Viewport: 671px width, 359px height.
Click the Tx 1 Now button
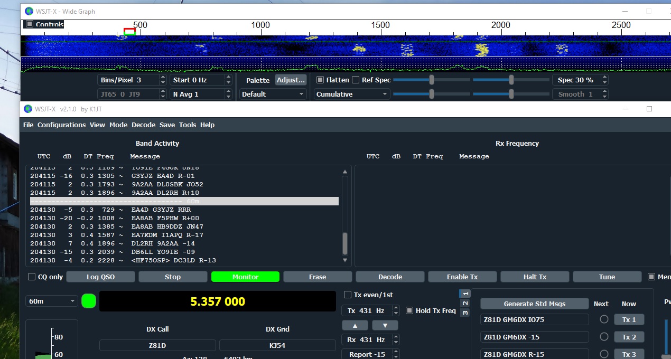coord(629,319)
